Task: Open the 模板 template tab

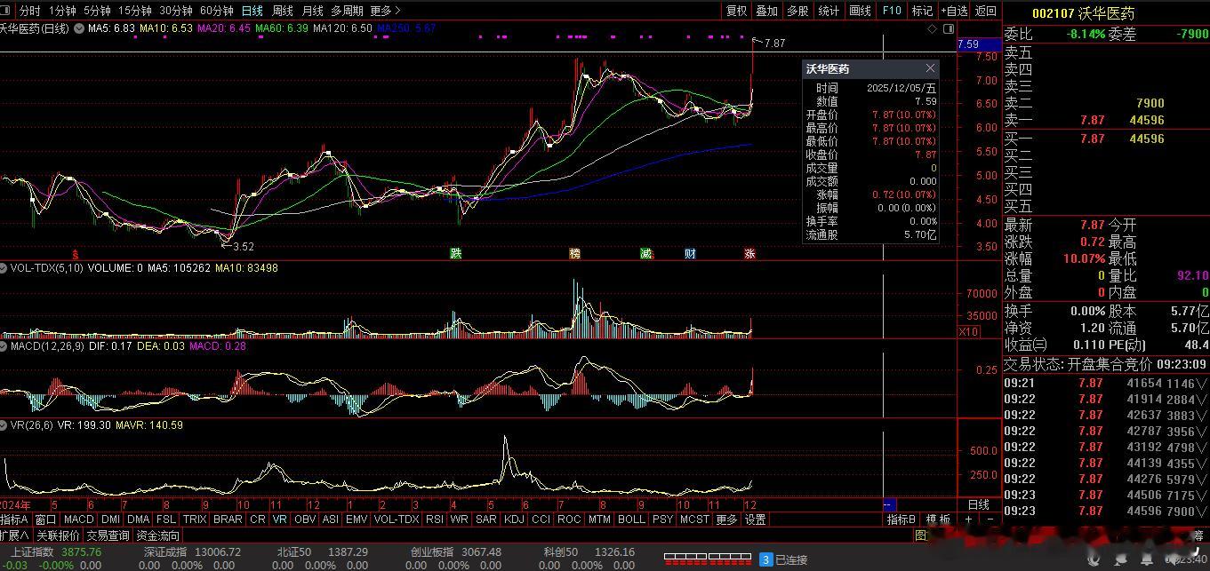Action: [x=938, y=519]
